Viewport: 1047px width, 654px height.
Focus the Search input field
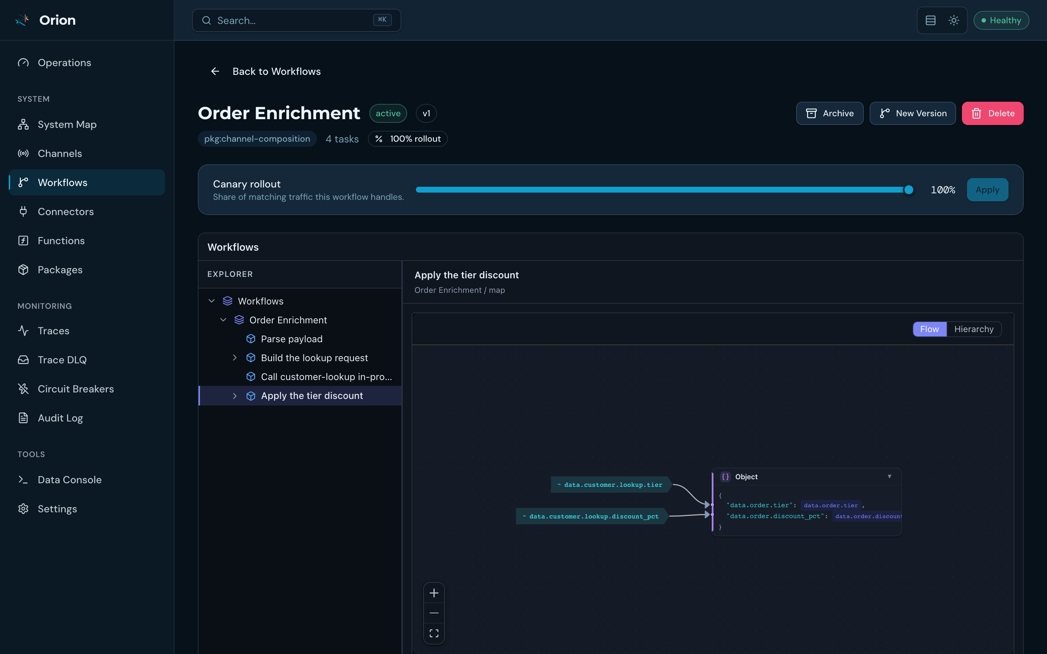point(296,20)
